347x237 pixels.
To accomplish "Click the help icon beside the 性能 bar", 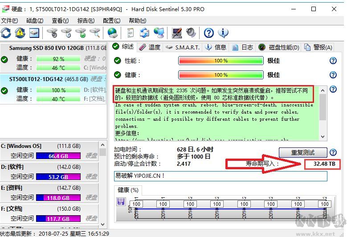I will pyautogui.click(x=333, y=61).
